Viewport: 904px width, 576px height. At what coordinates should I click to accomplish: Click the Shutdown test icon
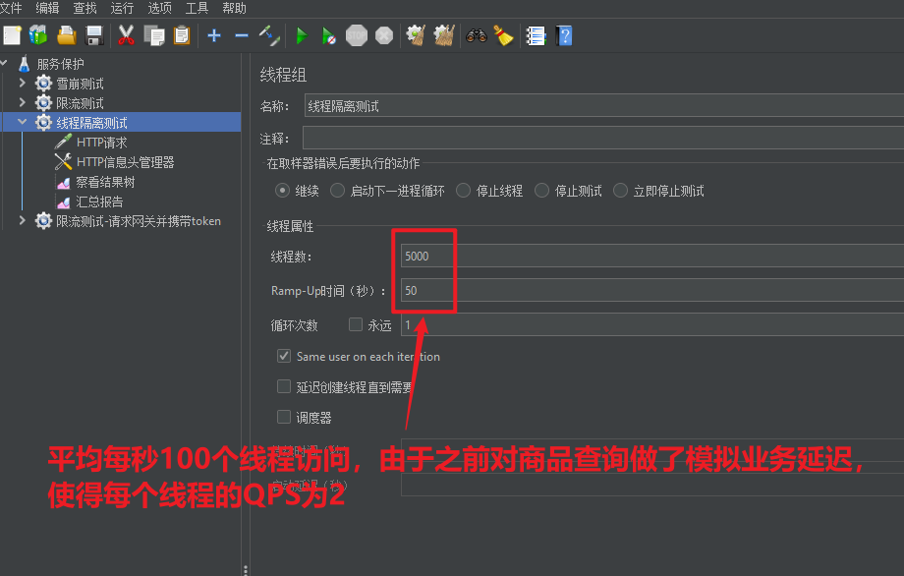click(x=383, y=34)
